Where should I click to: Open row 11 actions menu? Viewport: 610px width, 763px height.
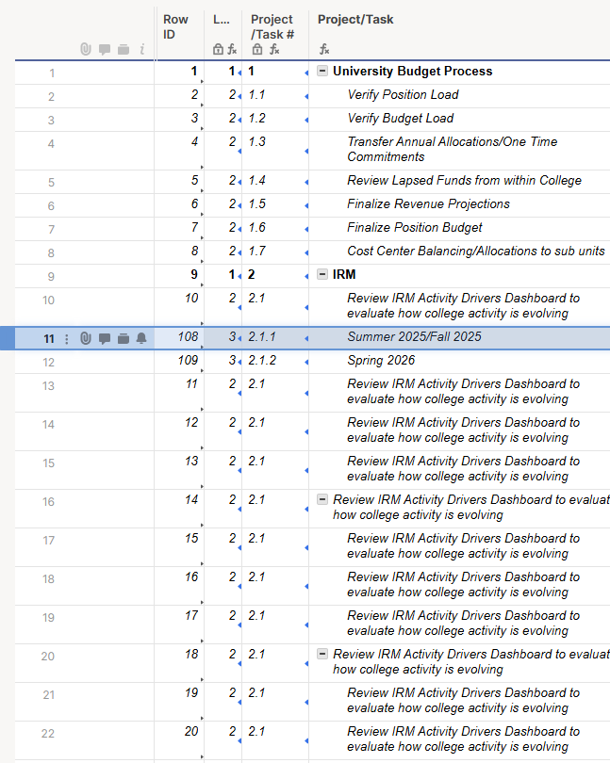coord(67,339)
